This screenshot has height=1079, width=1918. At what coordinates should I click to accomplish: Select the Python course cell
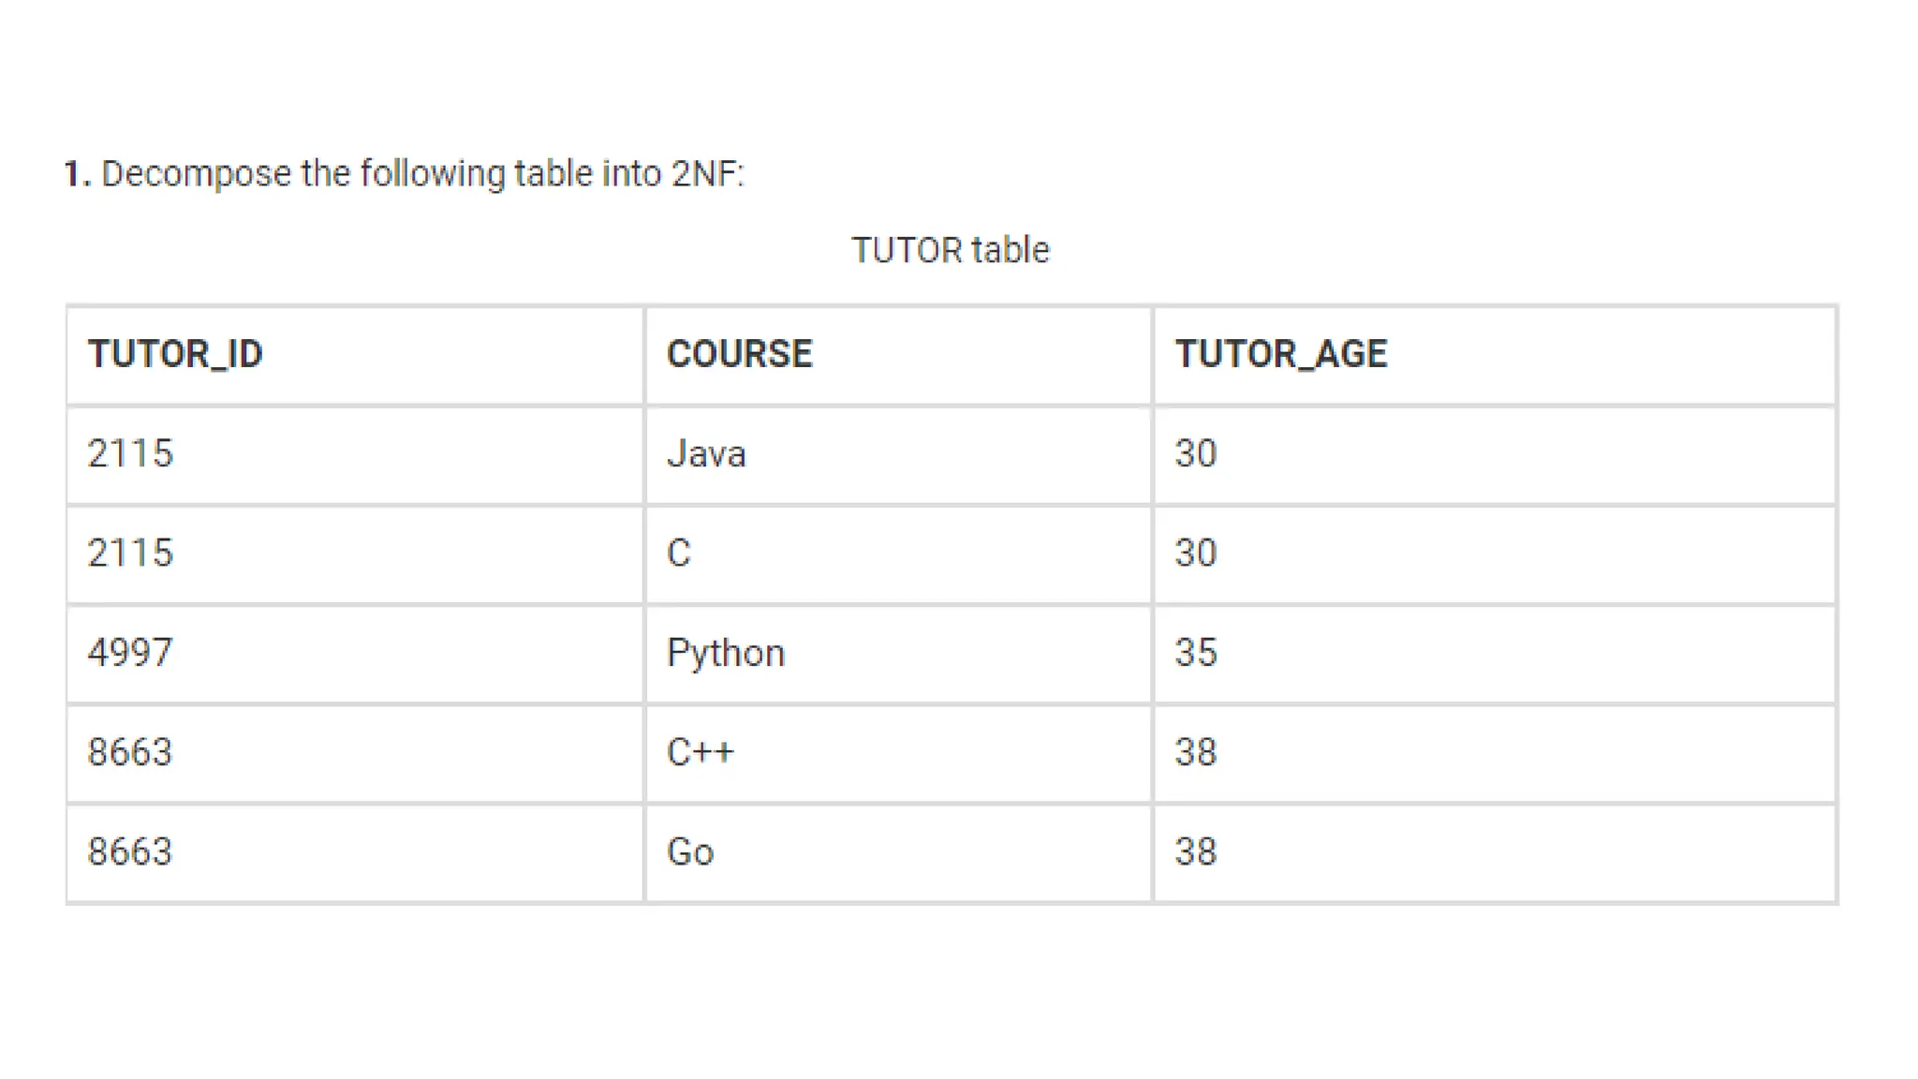725,653
